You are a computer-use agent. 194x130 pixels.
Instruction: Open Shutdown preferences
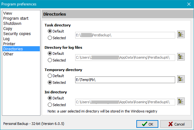click(x=12, y=24)
